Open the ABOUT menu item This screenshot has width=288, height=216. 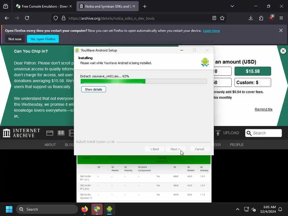[x=50, y=145]
